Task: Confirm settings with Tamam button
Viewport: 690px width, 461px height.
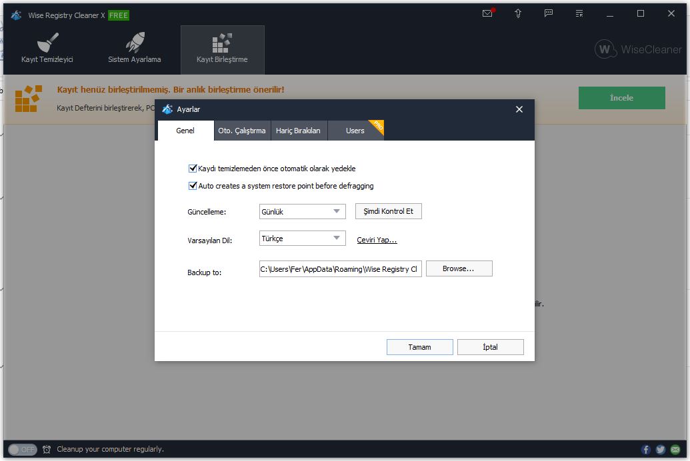Action: [x=420, y=347]
